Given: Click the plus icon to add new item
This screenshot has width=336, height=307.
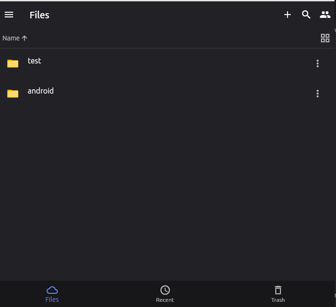Looking at the screenshot, I should pos(288,15).
